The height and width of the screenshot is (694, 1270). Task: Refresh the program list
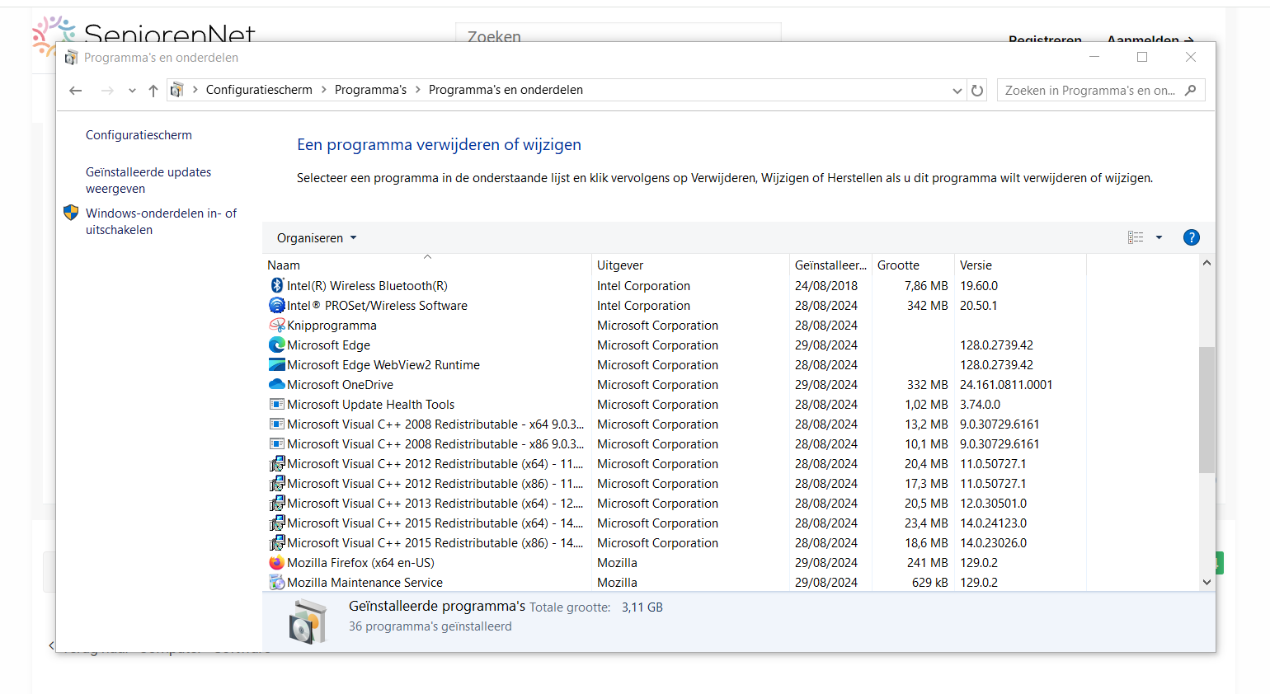coord(977,91)
